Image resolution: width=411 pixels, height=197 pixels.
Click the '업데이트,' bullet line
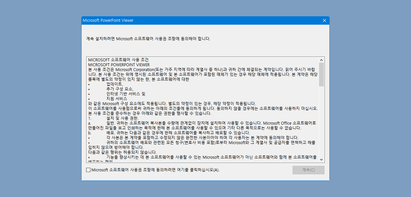pos(106,84)
